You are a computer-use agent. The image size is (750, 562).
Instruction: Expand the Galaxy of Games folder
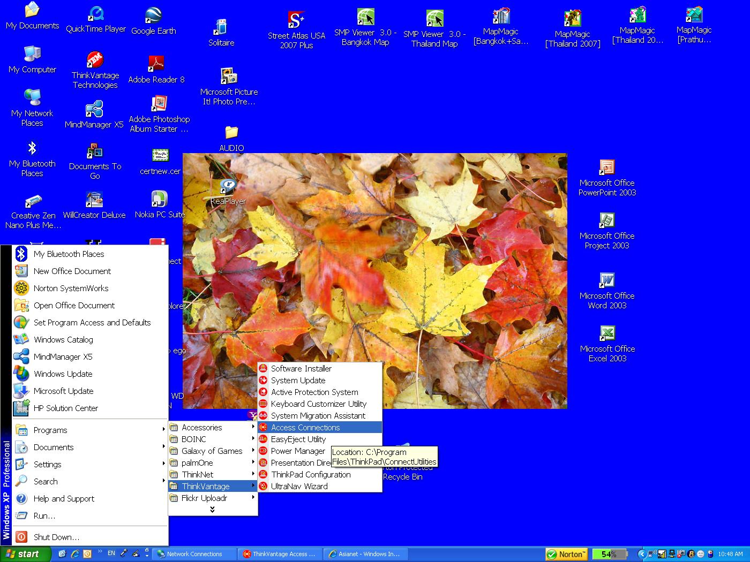(x=213, y=451)
